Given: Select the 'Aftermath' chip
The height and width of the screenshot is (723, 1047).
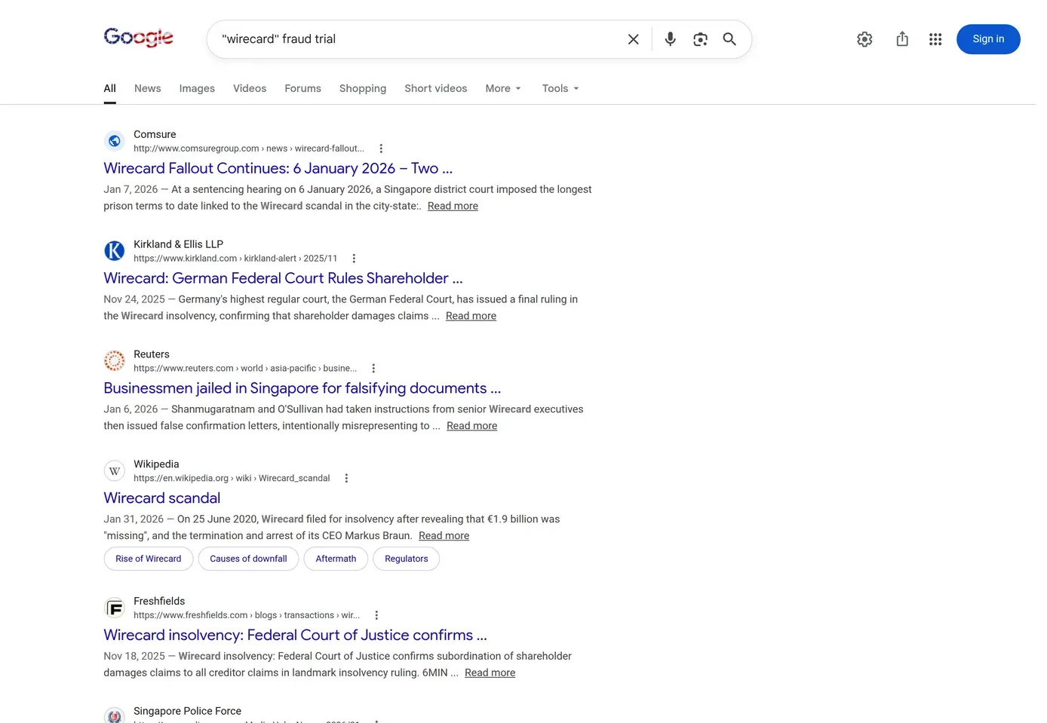Looking at the screenshot, I should pos(336,559).
